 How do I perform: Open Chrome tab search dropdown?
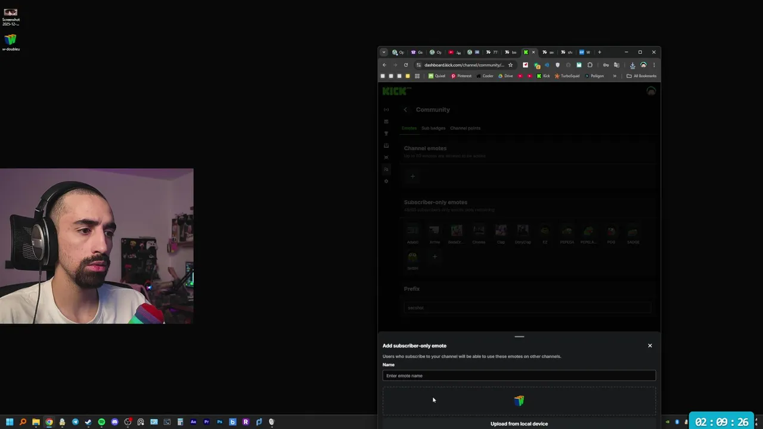tap(384, 52)
